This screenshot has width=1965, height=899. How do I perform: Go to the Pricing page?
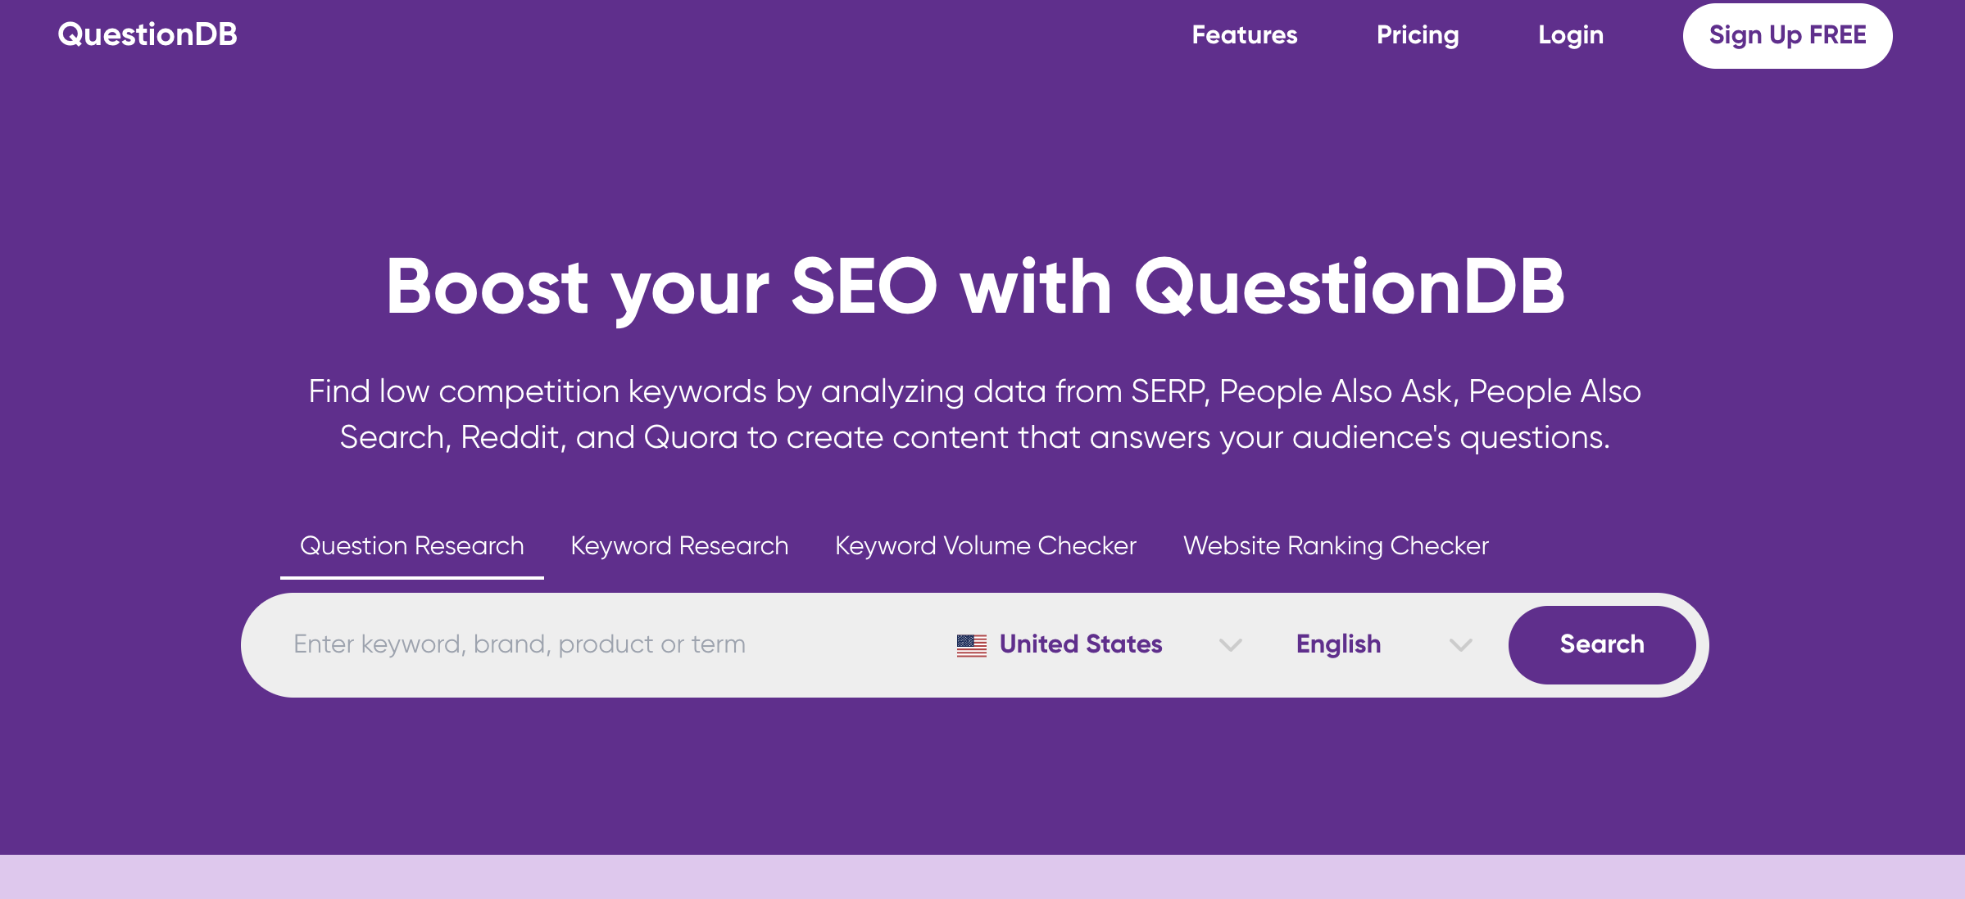point(1418,35)
